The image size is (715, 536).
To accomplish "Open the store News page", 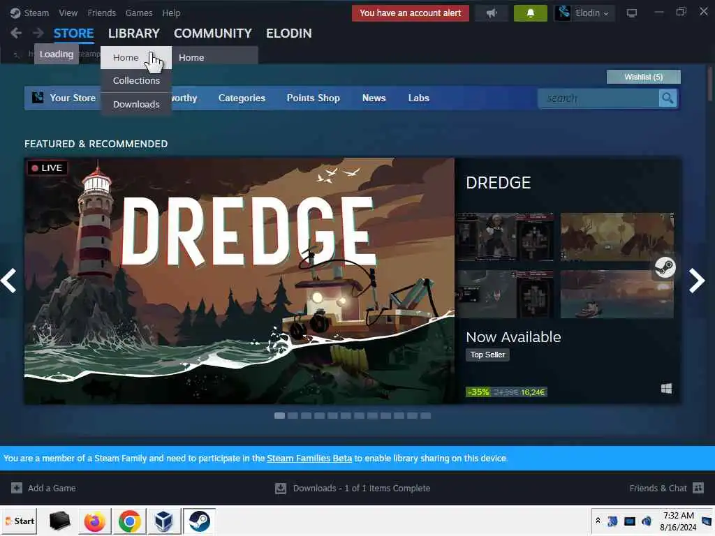I will (x=374, y=98).
